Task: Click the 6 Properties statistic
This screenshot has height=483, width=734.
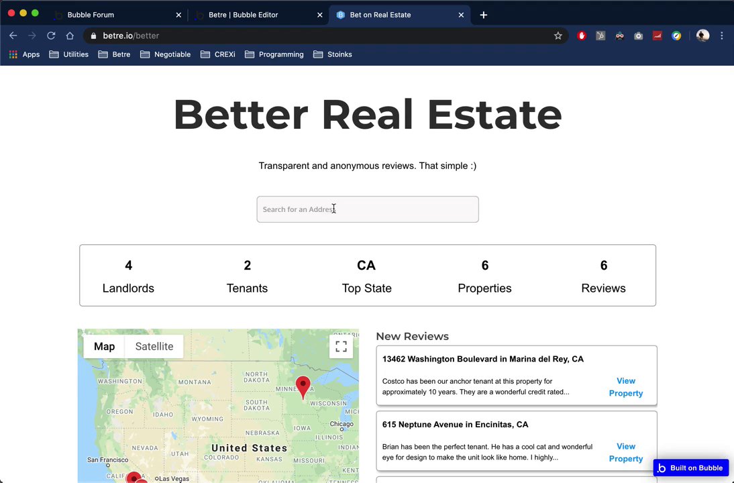Action: click(484, 276)
